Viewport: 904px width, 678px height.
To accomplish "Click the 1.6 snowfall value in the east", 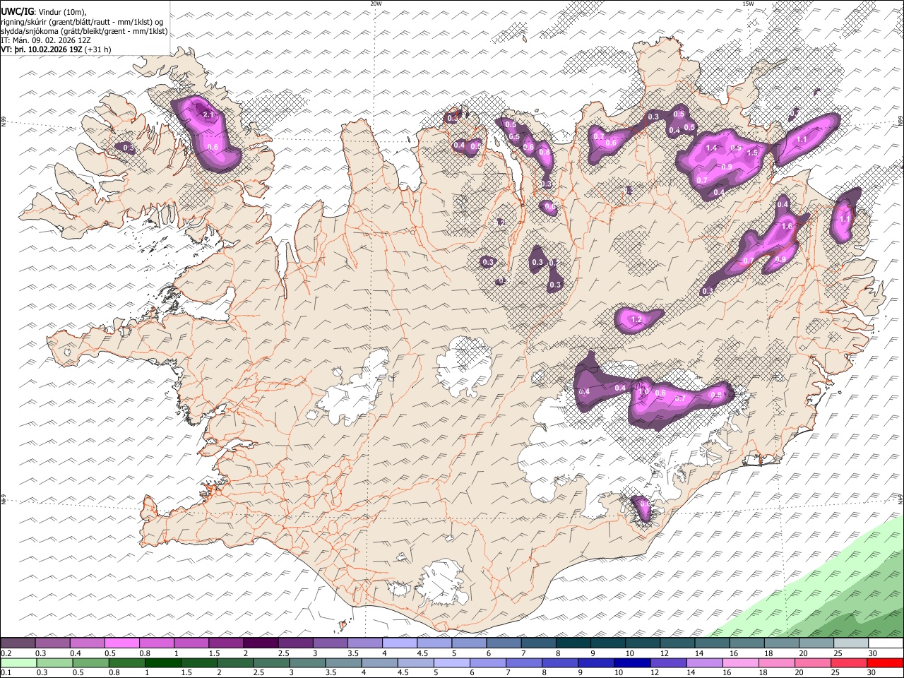I will [x=788, y=226].
